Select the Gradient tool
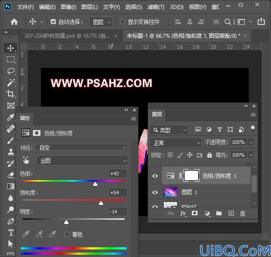The width and height of the screenshot is (271, 257). point(11,186)
